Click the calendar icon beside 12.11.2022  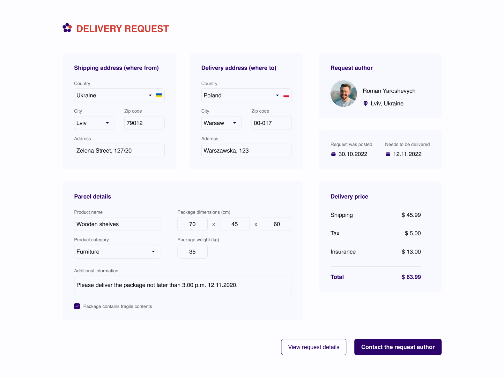388,154
